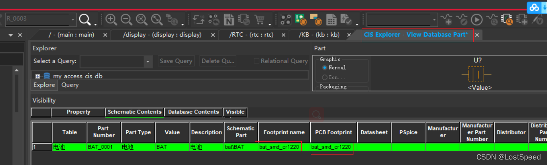Click the Delete Query button

click(x=217, y=61)
